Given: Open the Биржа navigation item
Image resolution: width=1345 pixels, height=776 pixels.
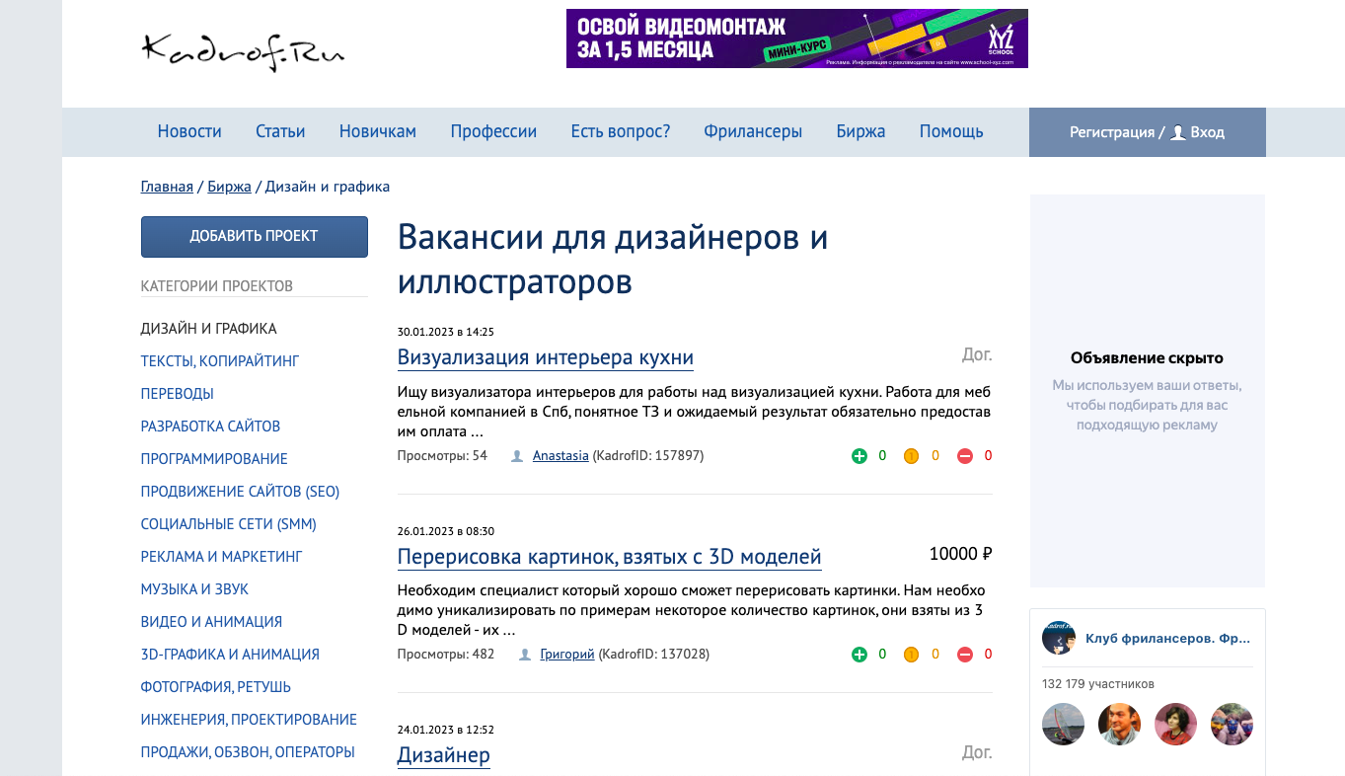Looking at the screenshot, I should tap(860, 131).
